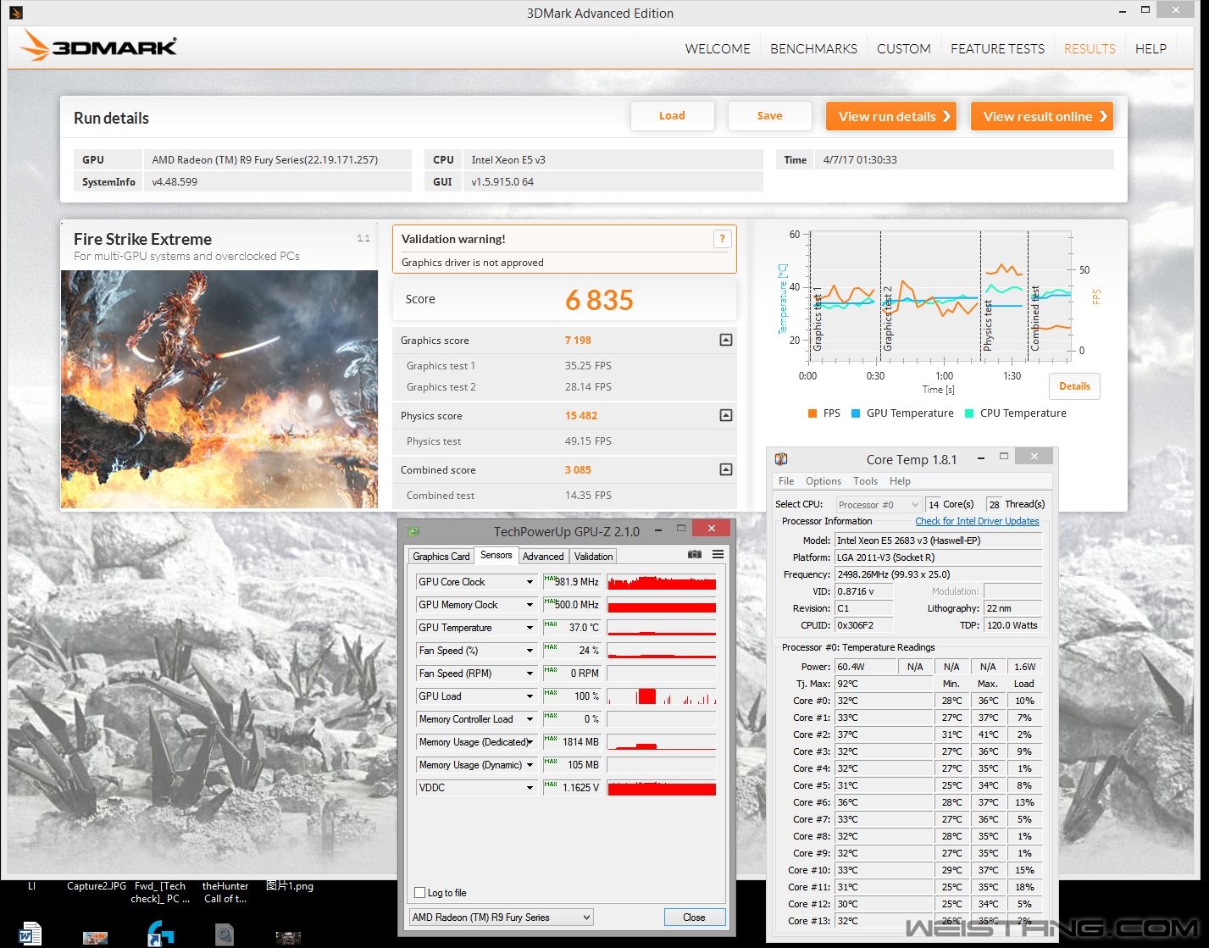The width and height of the screenshot is (1209, 948).
Task: Click the 3DMark window title bar icon
Action: (17, 13)
